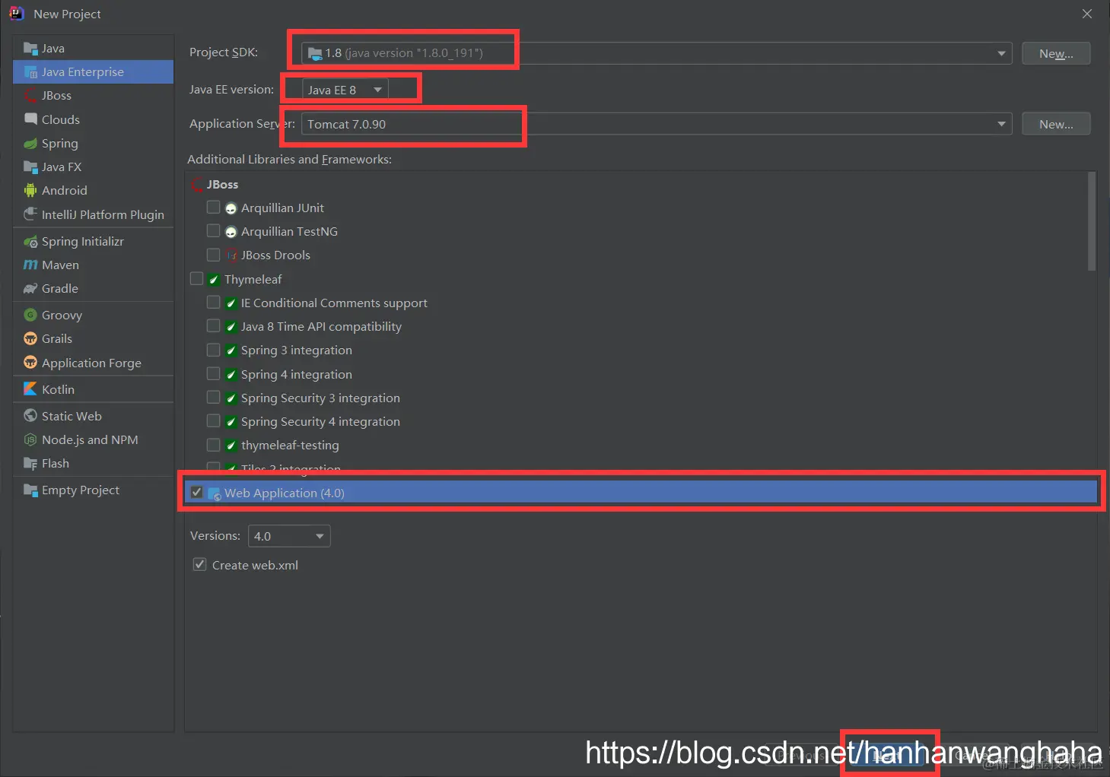Select the Flash project type

[x=94, y=463]
